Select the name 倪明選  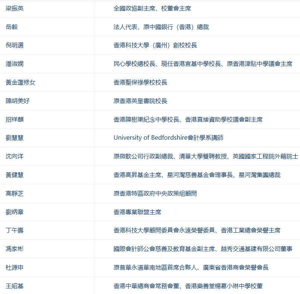click(15, 45)
